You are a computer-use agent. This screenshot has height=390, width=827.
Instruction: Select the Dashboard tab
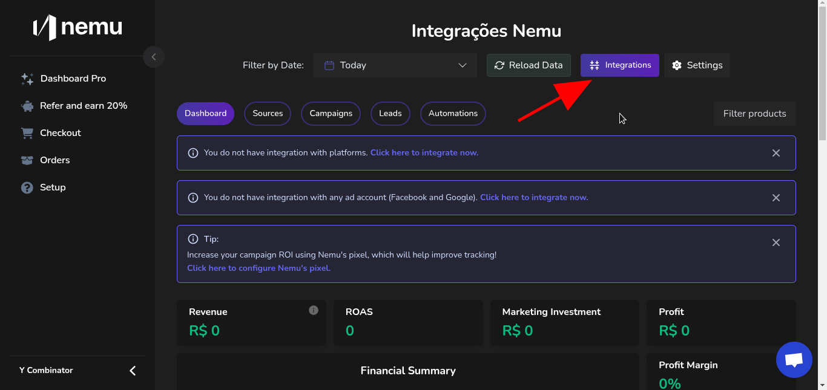tap(205, 114)
